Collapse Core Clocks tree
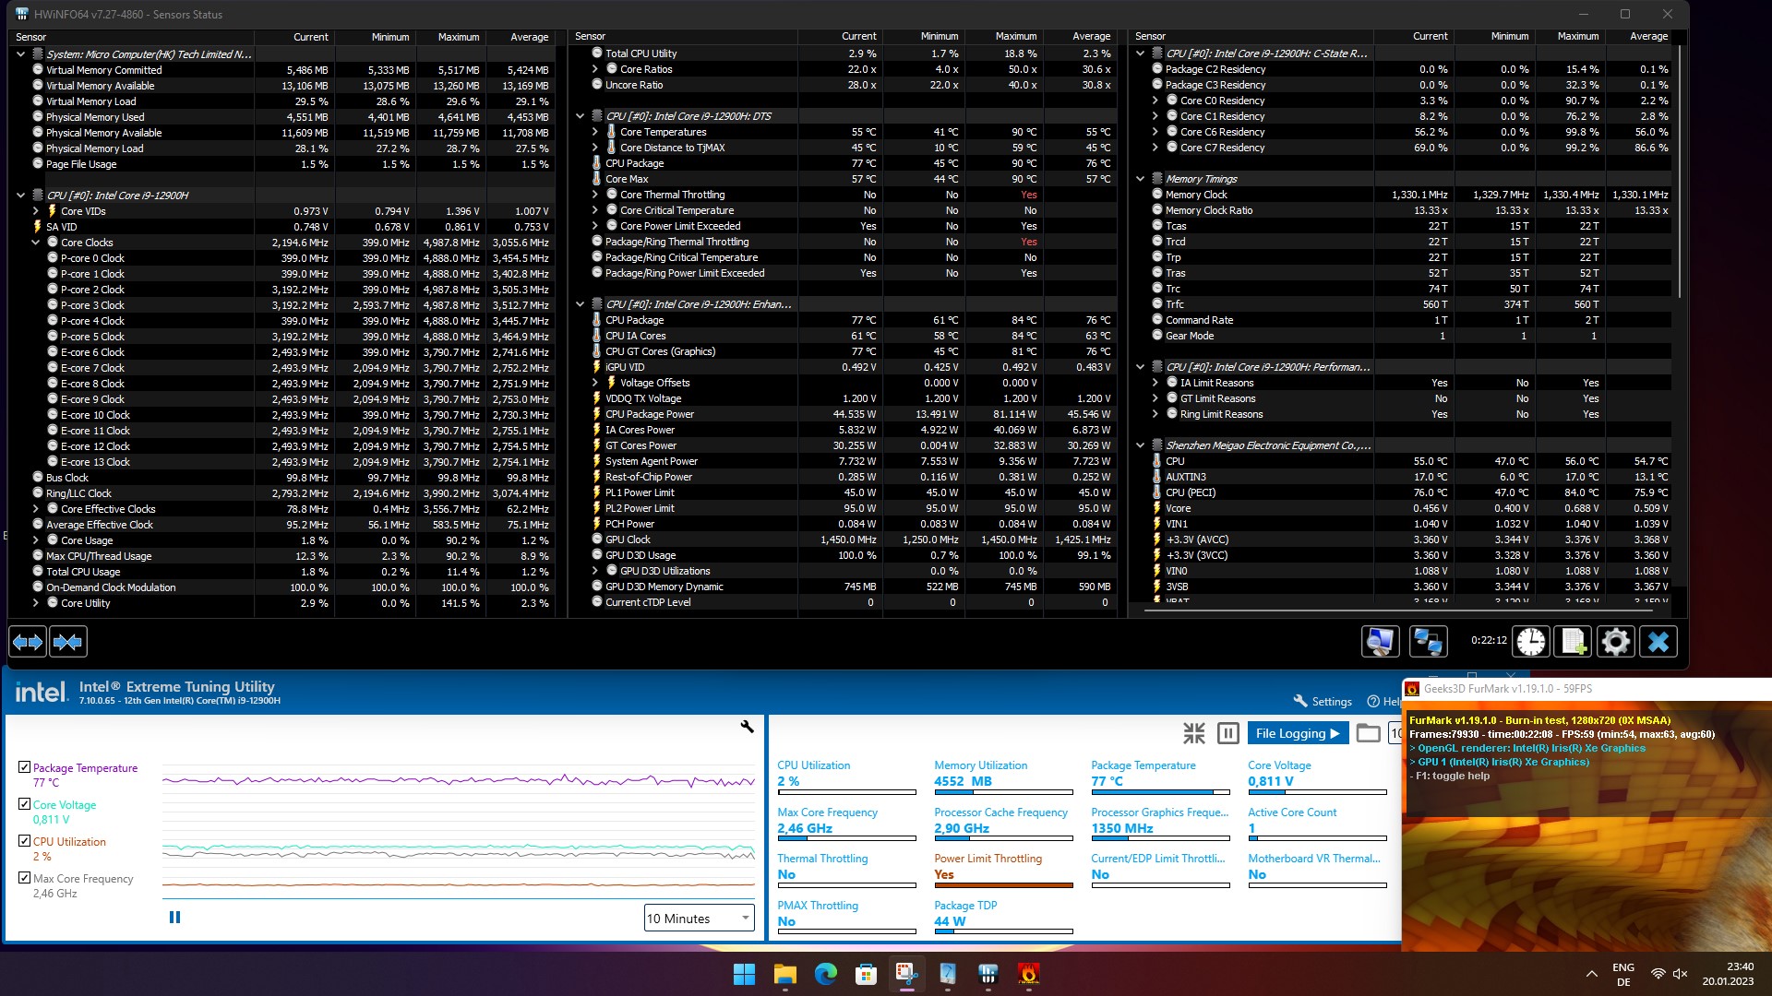The width and height of the screenshot is (1772, 996). (x=35, y=243)
